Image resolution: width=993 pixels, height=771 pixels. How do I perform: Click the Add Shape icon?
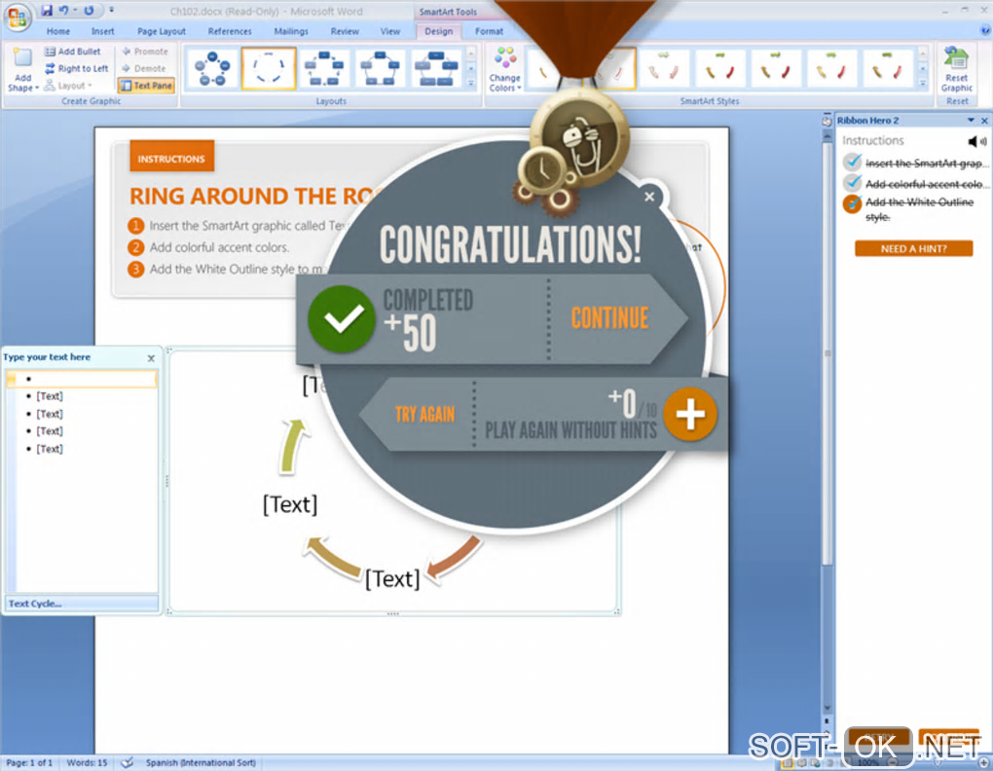click(22, 70)
